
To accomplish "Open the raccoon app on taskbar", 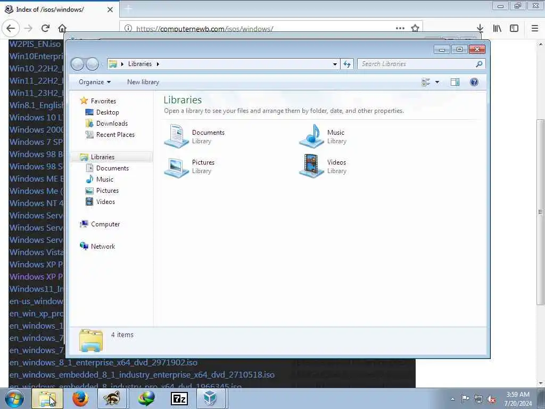I will 112,398.
